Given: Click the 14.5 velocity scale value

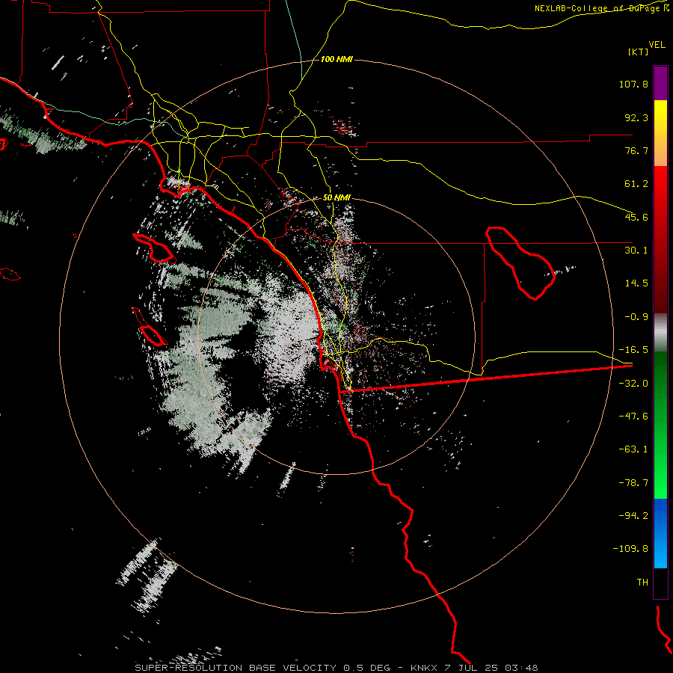Looking at the screenshot, I should coord(636,283).
